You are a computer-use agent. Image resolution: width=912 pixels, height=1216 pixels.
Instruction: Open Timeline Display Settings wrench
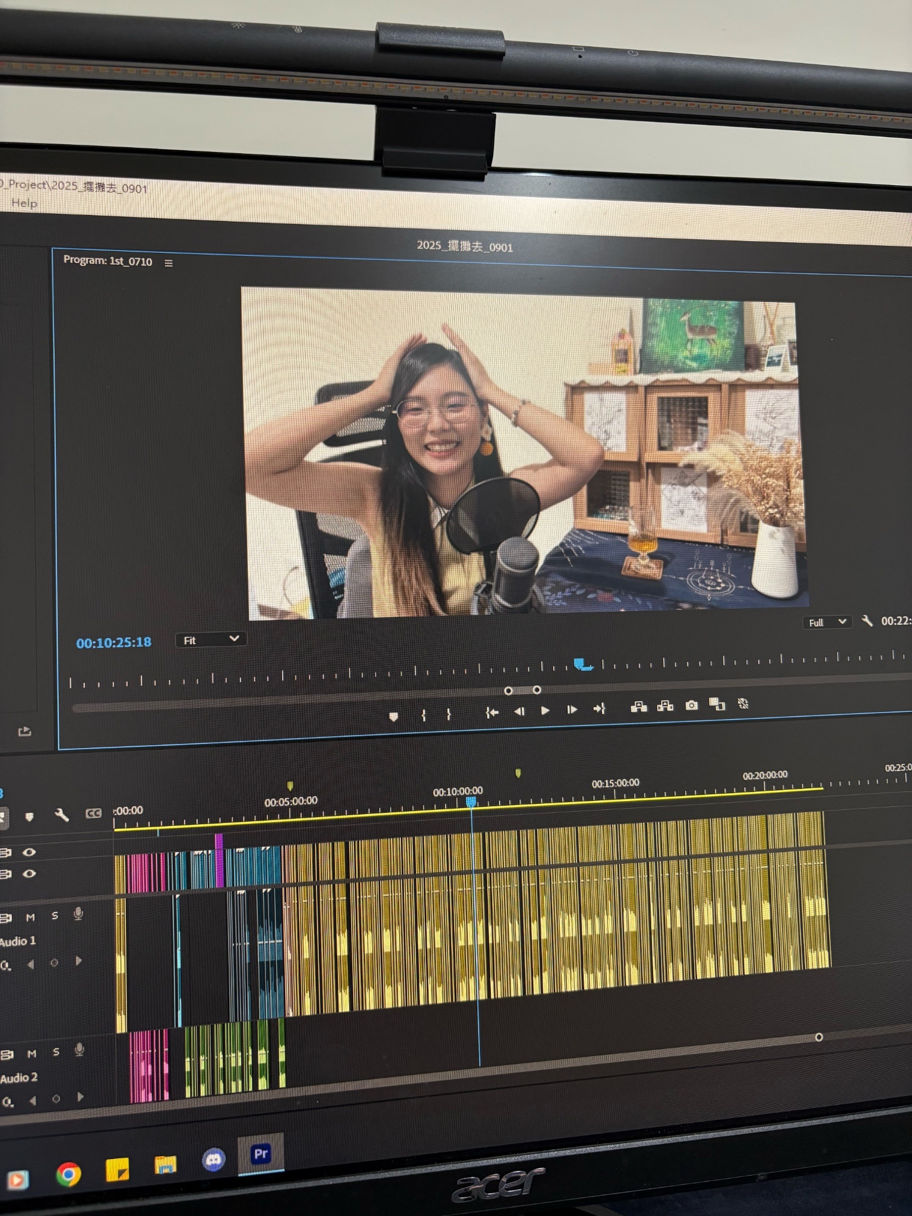click(x=62, y=815)
